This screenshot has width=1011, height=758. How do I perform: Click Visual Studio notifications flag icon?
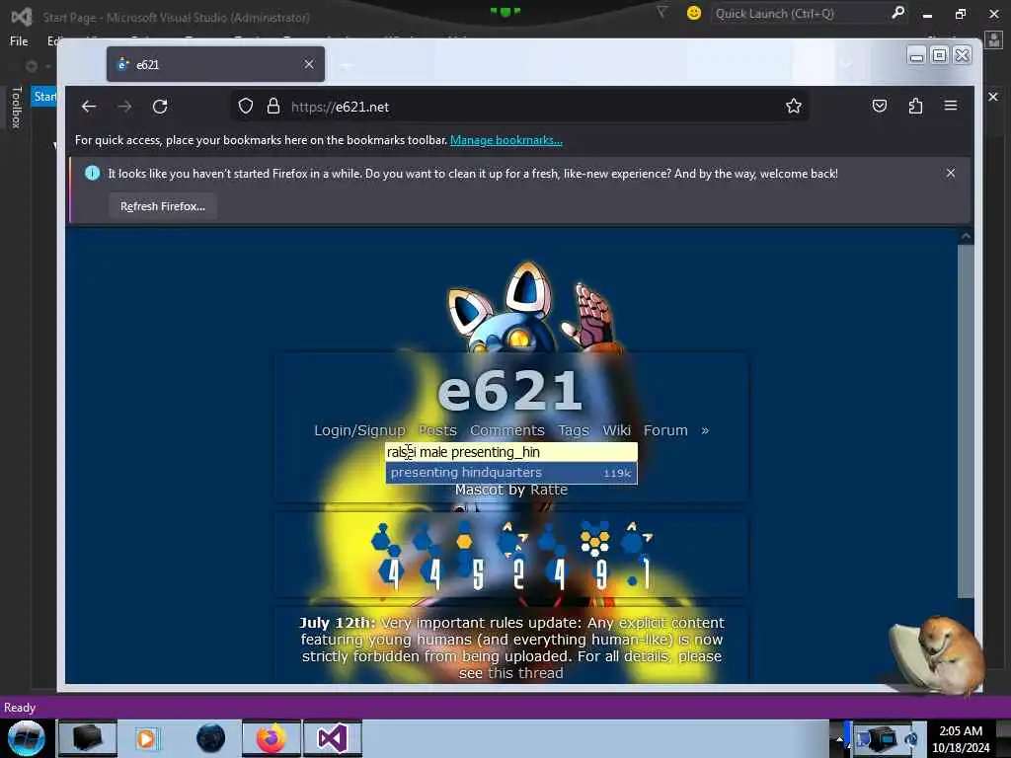(x=661, y=12)
